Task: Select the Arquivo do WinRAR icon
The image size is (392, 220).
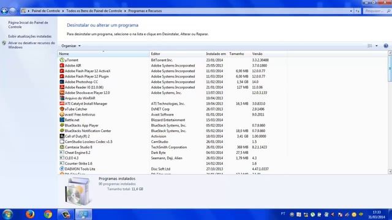Action: 62,98
